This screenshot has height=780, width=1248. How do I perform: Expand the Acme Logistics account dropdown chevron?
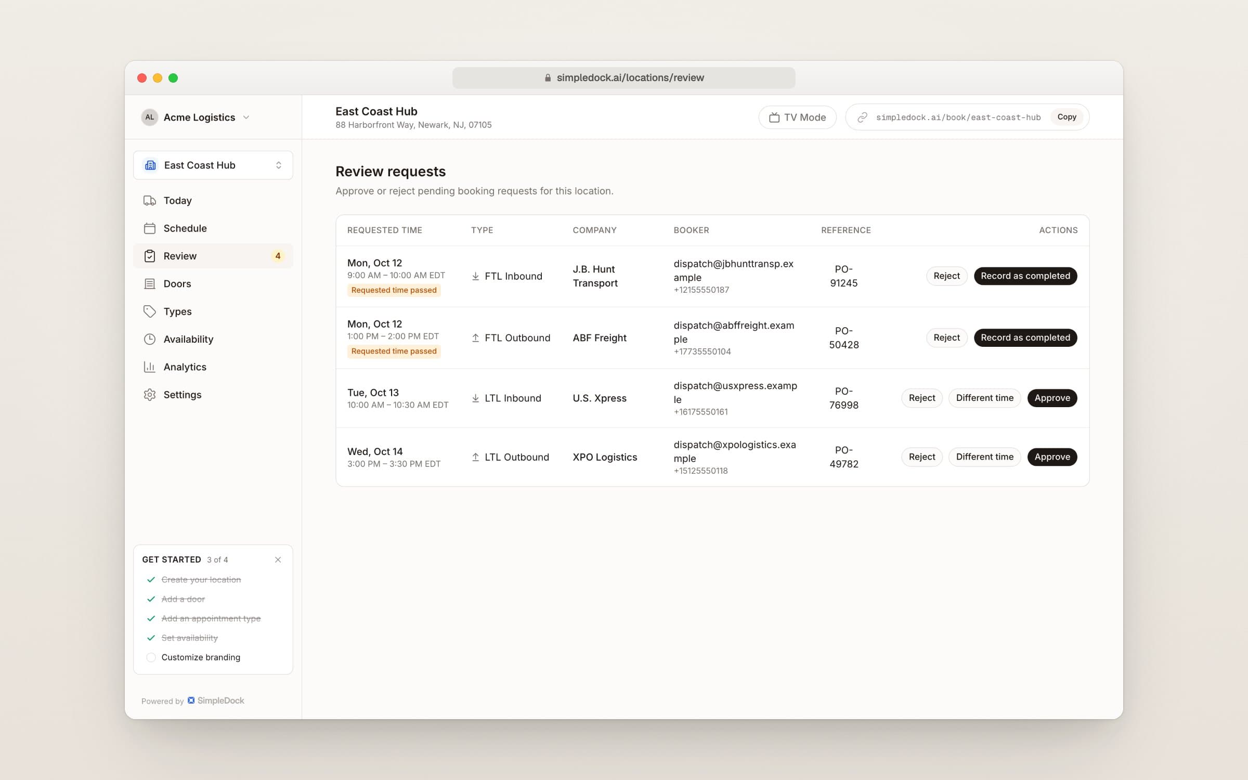246,118
